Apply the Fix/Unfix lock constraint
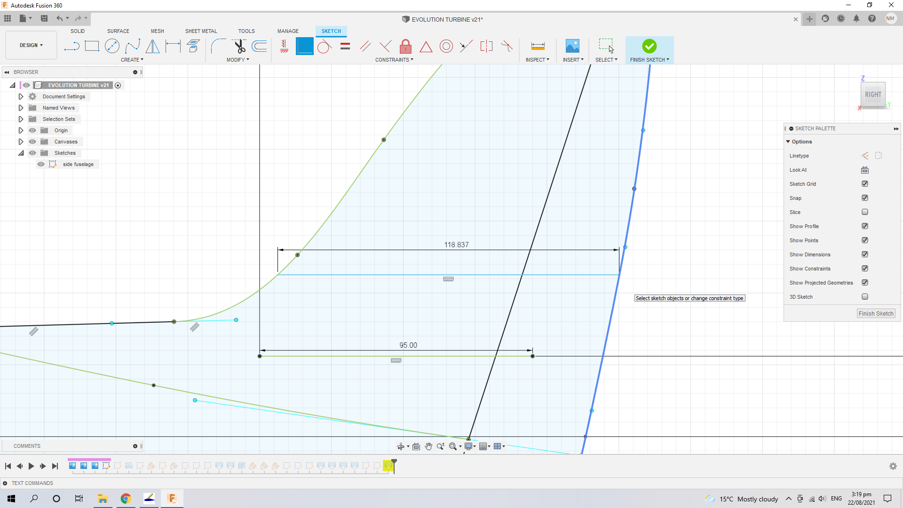The height and width of the screenshot is (508, 903). click(x=405, y=46)
